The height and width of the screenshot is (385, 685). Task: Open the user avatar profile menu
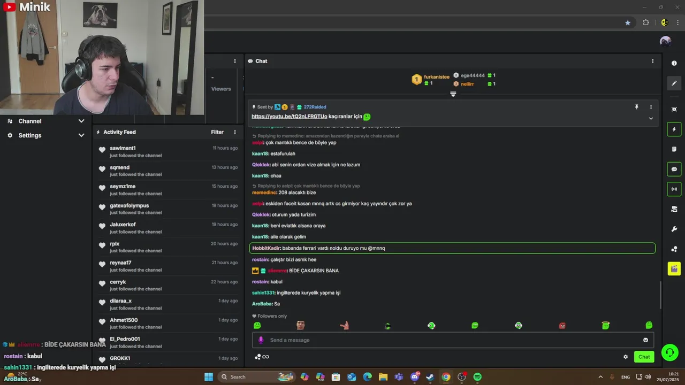click(665, 41)
